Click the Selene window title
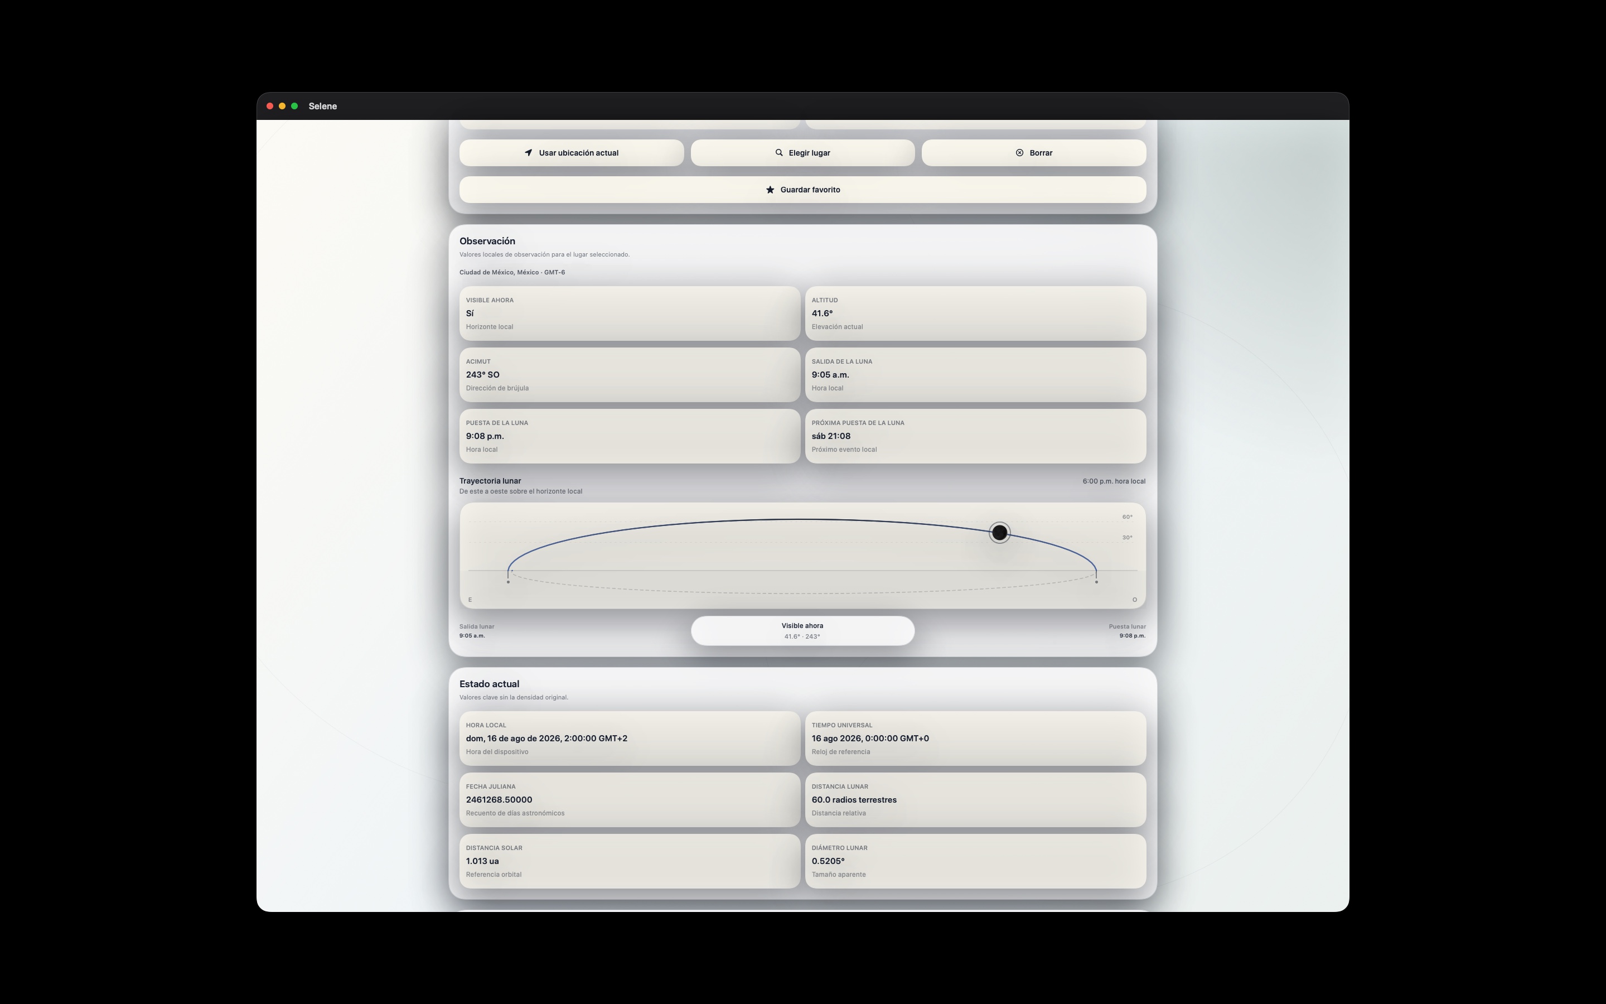Image resolution: width=1606 pixels, height=1004 pixels. coord(322,106)
